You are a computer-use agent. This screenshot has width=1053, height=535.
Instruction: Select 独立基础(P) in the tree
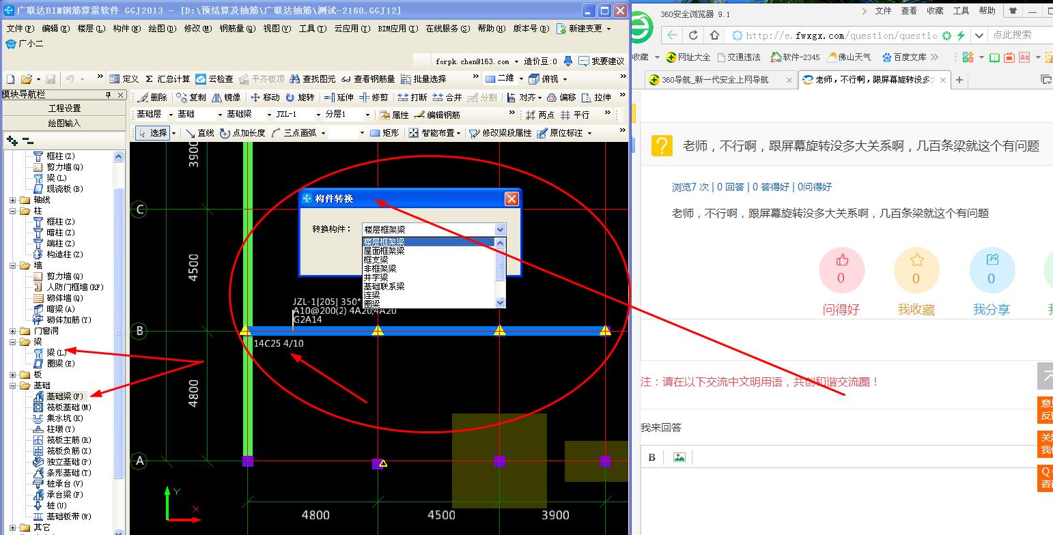pyautogui.click(x=63, y=462)
